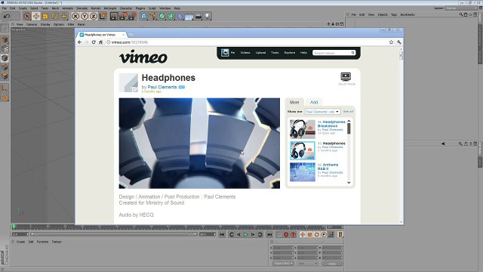Toggle red Record Active Objects button
Screen dimensions: 483x272
pos(286,235)
